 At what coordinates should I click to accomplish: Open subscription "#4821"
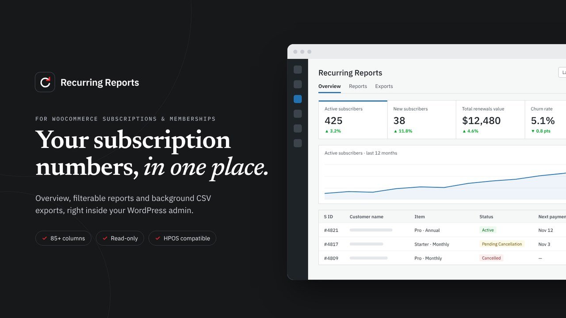click(331, 230)
